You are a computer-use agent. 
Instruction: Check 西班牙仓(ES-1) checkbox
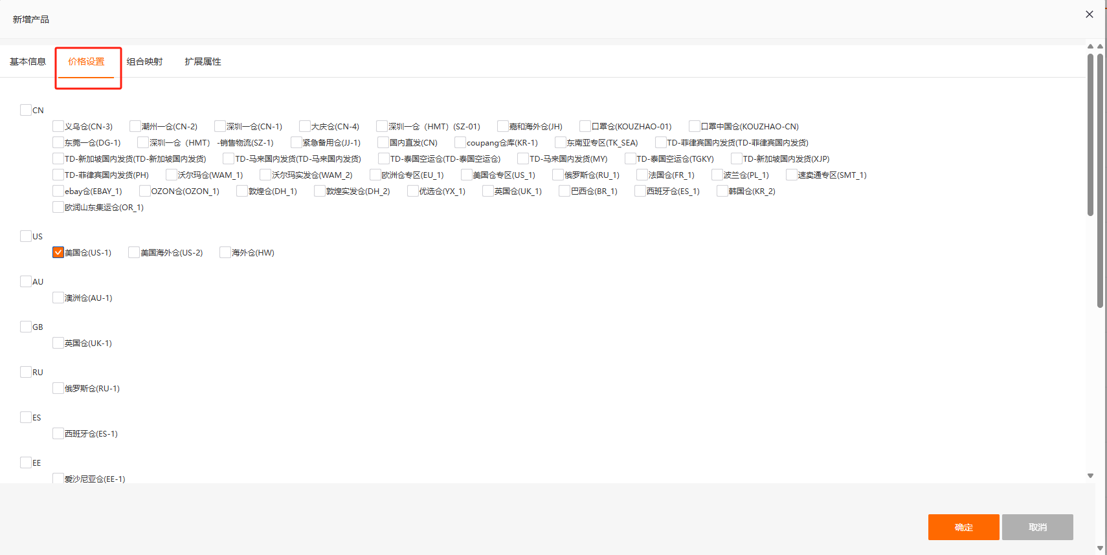(x=58, y=433)
